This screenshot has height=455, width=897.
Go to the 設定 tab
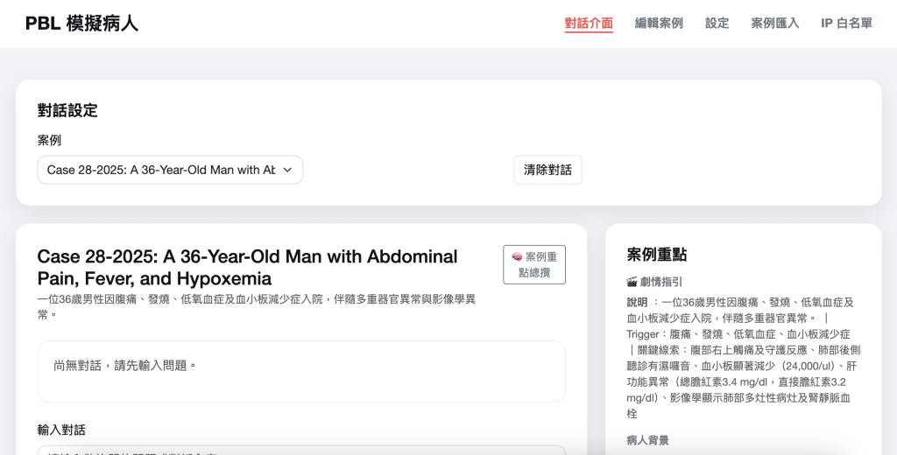tap(717, 24)
